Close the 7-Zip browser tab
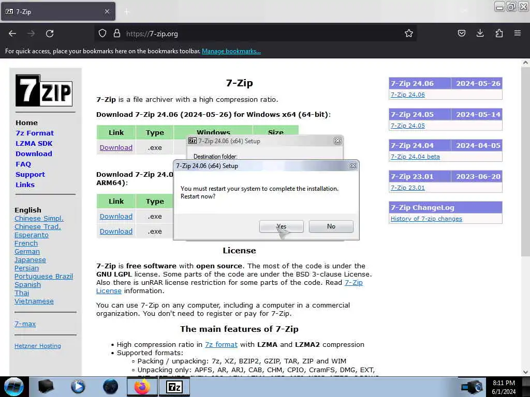530x397 pixels. tap(107, 11)
